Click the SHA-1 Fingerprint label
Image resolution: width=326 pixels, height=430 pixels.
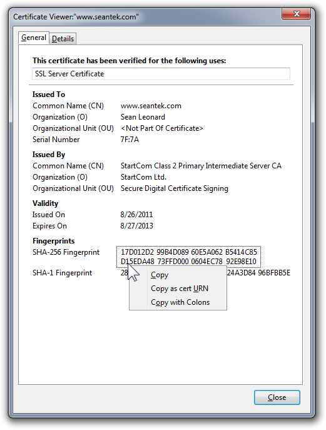coord(62,273)
